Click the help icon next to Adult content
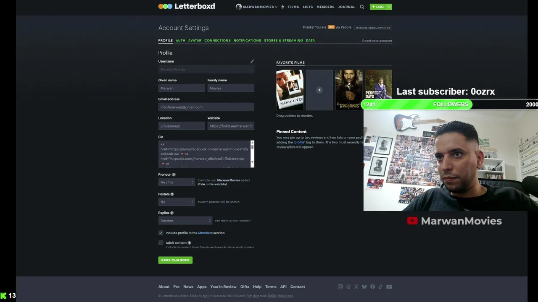The width and height of the screenshot is (538, 302). pos(189,243)
